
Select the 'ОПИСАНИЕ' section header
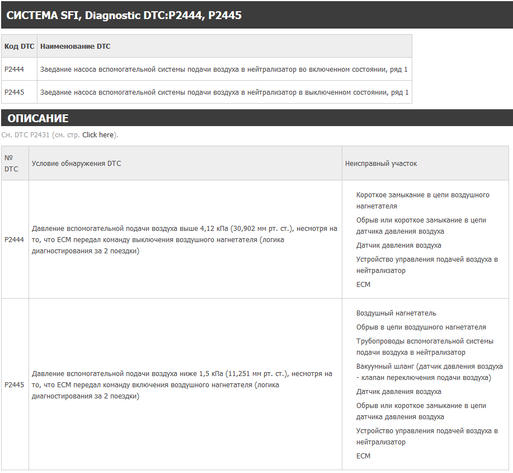point(38,118)
